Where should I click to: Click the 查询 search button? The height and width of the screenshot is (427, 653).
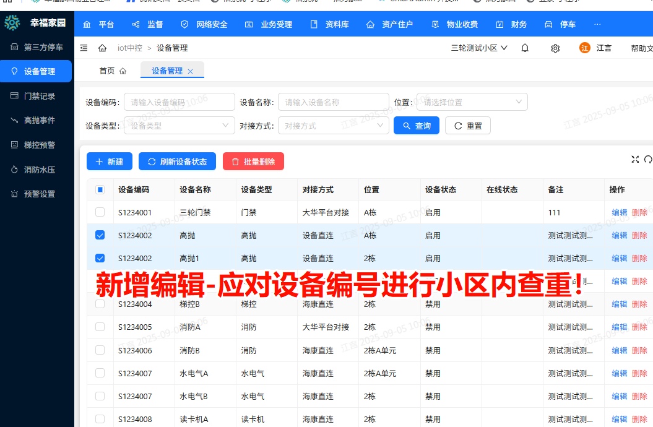pos(417,126)
